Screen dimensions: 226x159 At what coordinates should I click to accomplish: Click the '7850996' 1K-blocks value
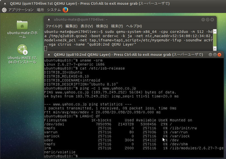103,124
